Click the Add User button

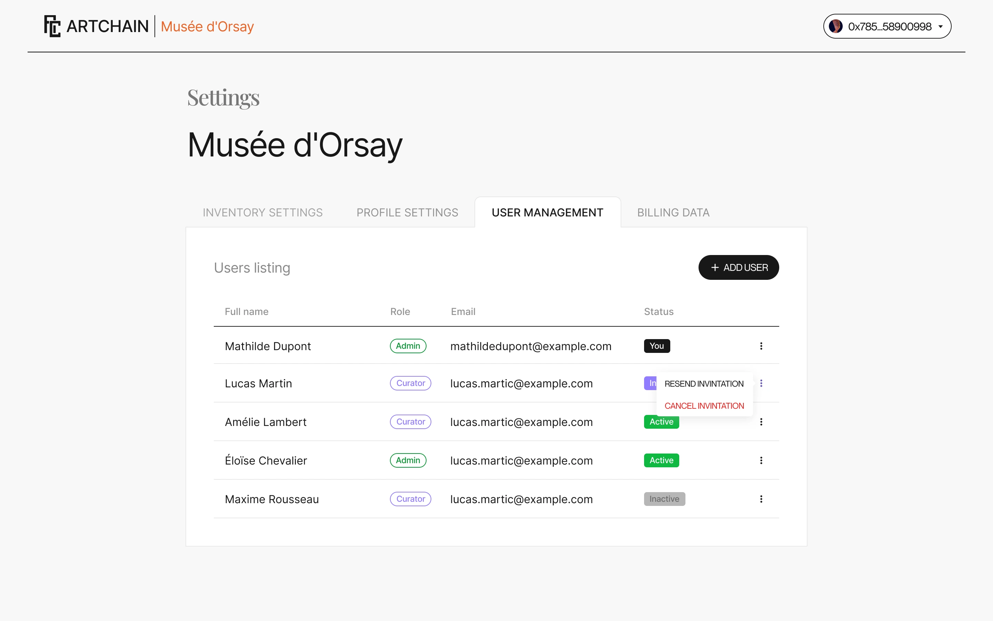[x=738, y=267]
